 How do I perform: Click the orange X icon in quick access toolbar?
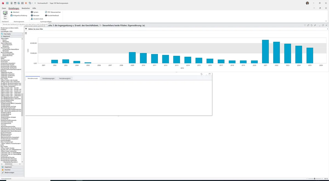pyautogui.click(x=26, y=3)
